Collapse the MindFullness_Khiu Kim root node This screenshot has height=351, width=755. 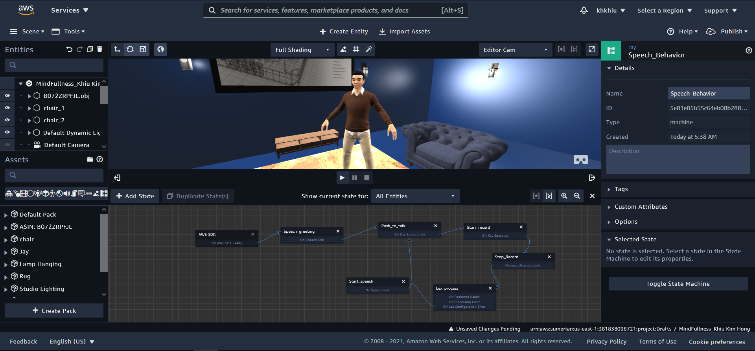click(x=21, y=84)
